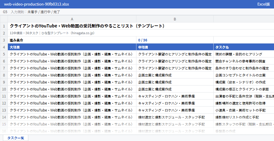Select row 5 cell クライアント要望のヒアリングと制作条件の確定
The width and height of the screenshot is (274, 141).
pos(175,54)
